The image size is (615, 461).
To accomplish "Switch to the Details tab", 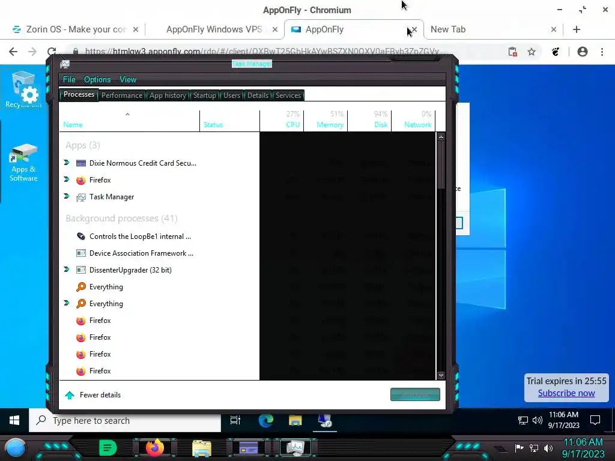I will 258,95.
